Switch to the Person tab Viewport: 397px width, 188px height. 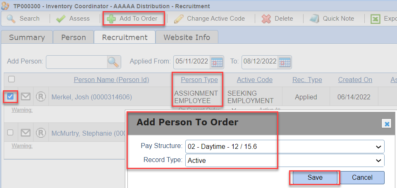click(74, 38)
